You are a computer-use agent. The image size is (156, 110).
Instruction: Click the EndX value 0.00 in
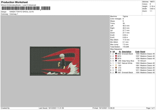click(x=125, y=35)
